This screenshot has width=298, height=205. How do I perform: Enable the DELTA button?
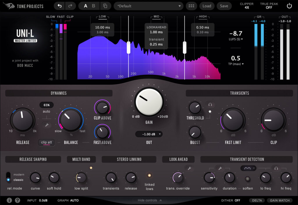click(x=257, y=200)
